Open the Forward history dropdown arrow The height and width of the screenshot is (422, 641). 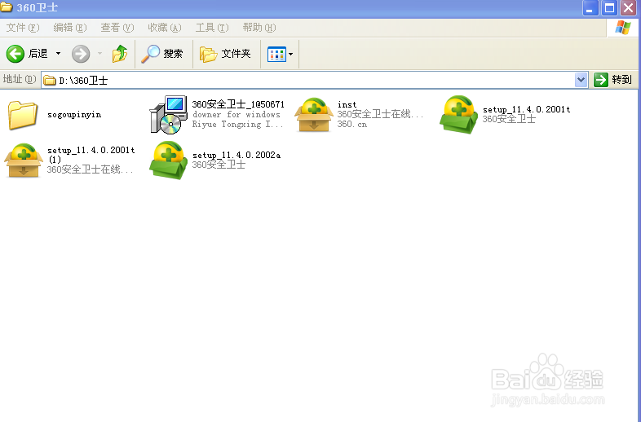pyautogui.click(x=99, y=54)
